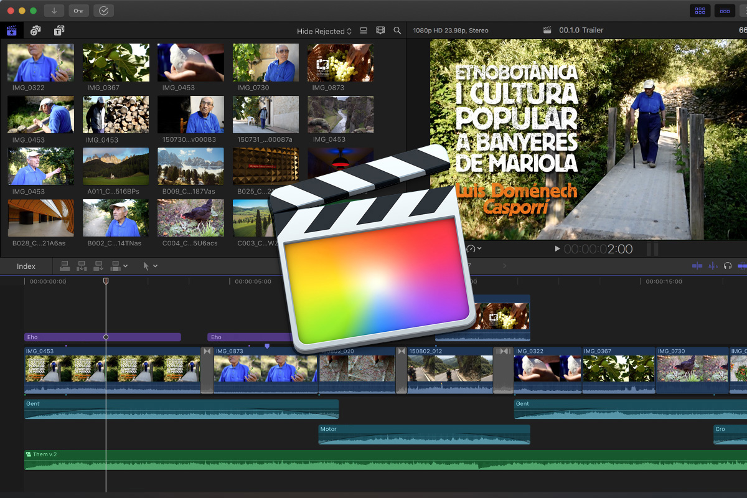The width and height of the screenshot is (747, 498).
Task: Select B009_C...187Vas snowy peaks thumbnail
Action: point(190,166)
